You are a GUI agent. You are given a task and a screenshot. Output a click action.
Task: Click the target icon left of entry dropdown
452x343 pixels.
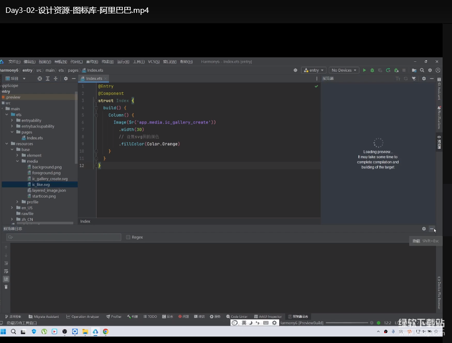[296, 70]
